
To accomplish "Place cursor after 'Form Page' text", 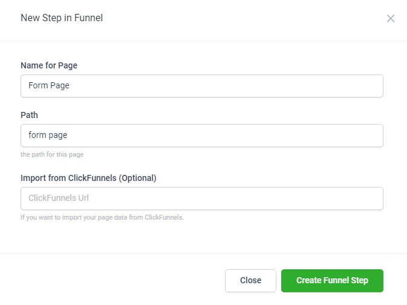I will pyautogui.click(x=70, y=85).
